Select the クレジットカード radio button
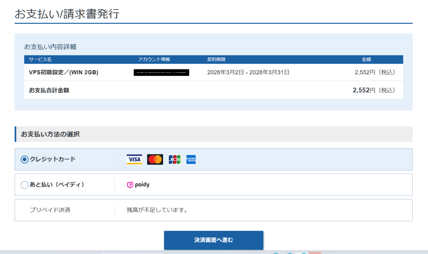The height and width of the screenshot is (254, 428). click(25, 159)
